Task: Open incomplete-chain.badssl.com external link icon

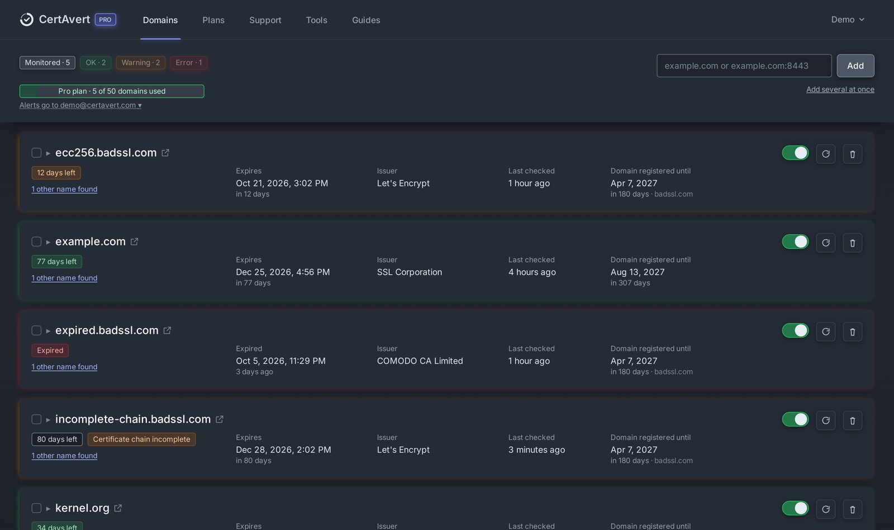Action: (x=220, y=419)
